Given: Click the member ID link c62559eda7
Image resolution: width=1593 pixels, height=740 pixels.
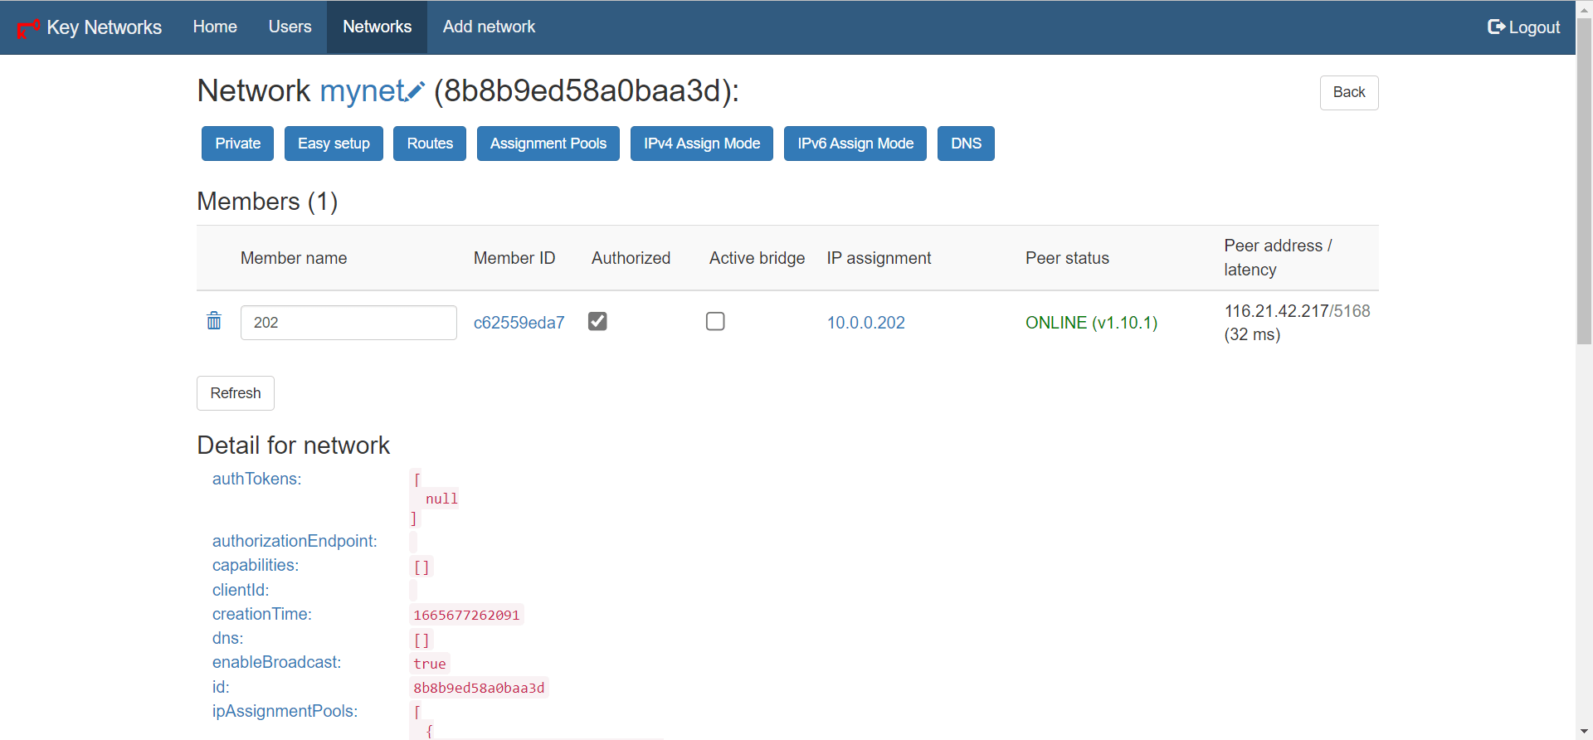Looking at the screenshot, I should 519,323.
